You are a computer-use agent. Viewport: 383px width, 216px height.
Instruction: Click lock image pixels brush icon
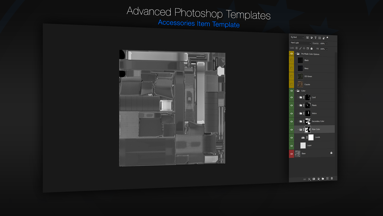click(300, 48)
